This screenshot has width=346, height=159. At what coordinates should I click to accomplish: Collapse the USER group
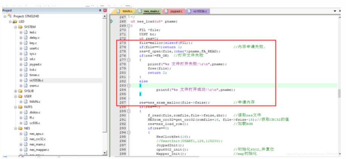coord(15,96)
